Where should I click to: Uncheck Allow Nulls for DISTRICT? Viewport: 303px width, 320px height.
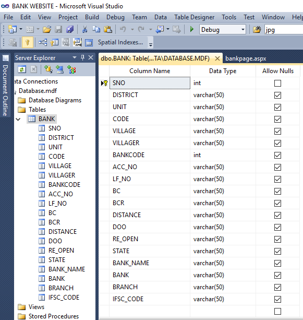click(277, 96)
